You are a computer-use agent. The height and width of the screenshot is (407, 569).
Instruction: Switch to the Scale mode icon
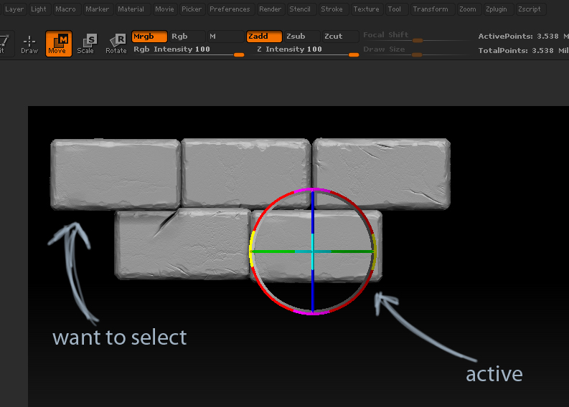point(87,44)
